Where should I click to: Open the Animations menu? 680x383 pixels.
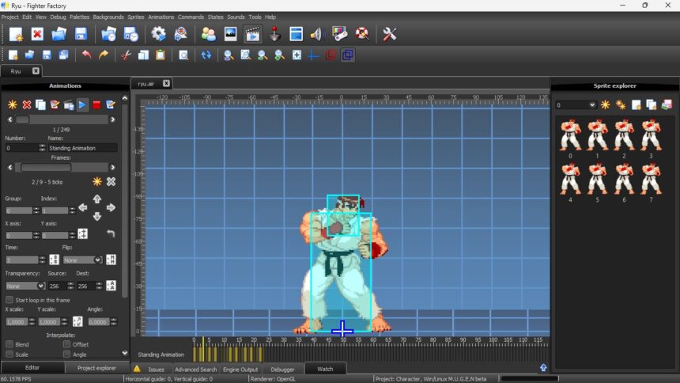click(161, 17)
